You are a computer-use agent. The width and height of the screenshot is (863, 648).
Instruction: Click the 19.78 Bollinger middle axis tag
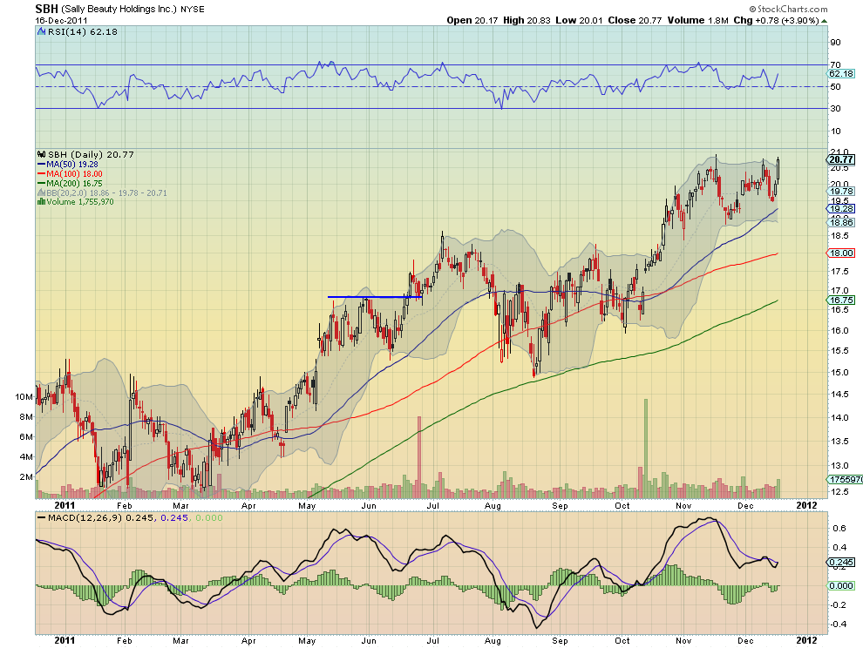click(x=841, y=192)
